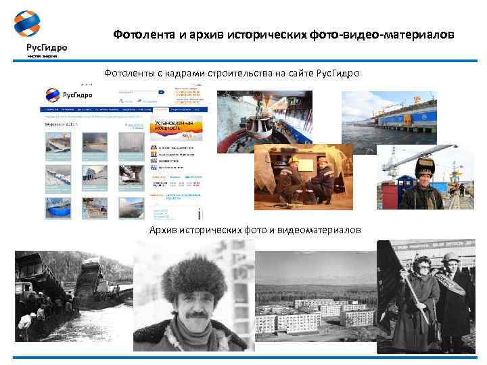This screenshot has height=365, width=487.
Task: Click the blue search button in the website header
Action: pos(161,92)
